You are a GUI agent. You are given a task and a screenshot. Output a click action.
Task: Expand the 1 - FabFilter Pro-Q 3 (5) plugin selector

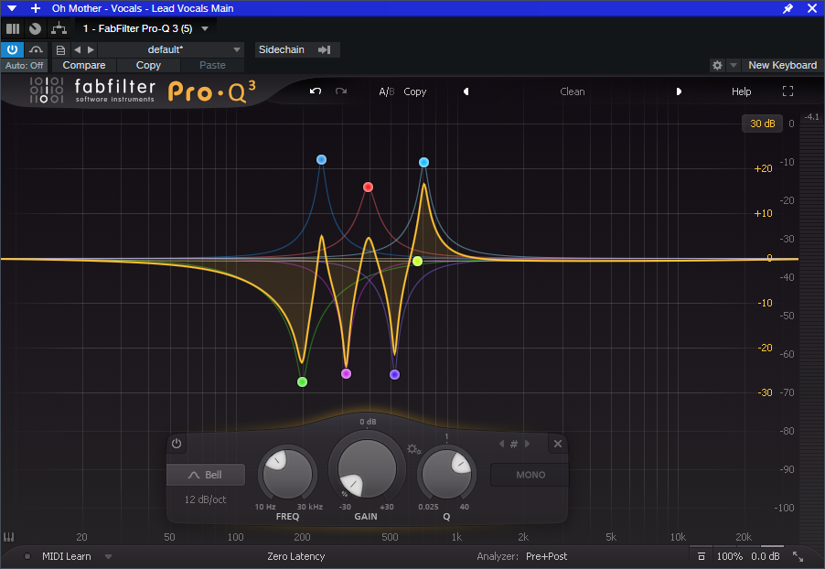[145, 28]
